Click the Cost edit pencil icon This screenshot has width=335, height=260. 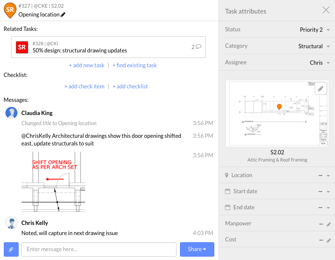(329, 240)
